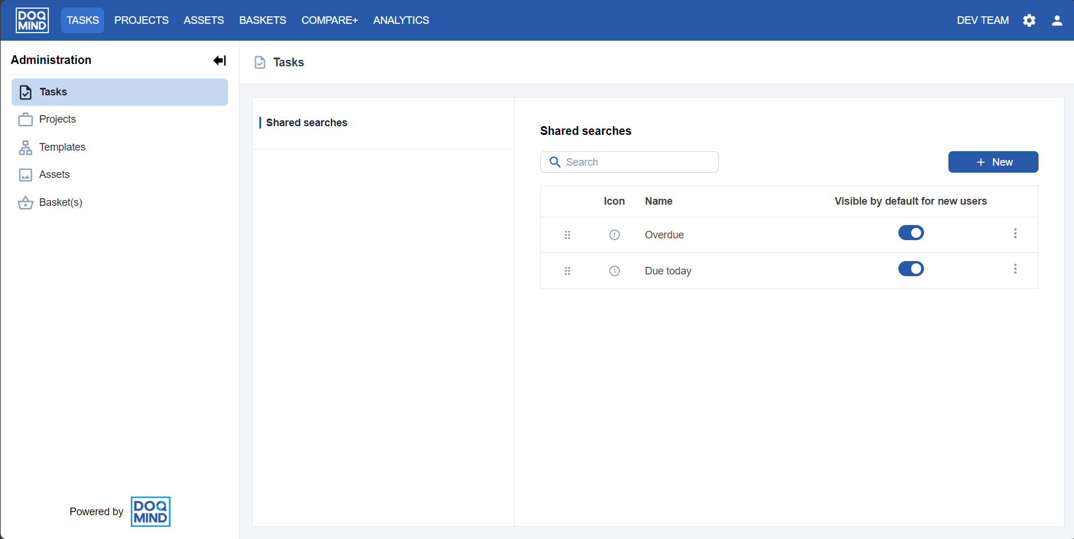Viewport: 1074px width, 539px height.
Task: Select Shared searches in the left panel
Action: (306, 123)
